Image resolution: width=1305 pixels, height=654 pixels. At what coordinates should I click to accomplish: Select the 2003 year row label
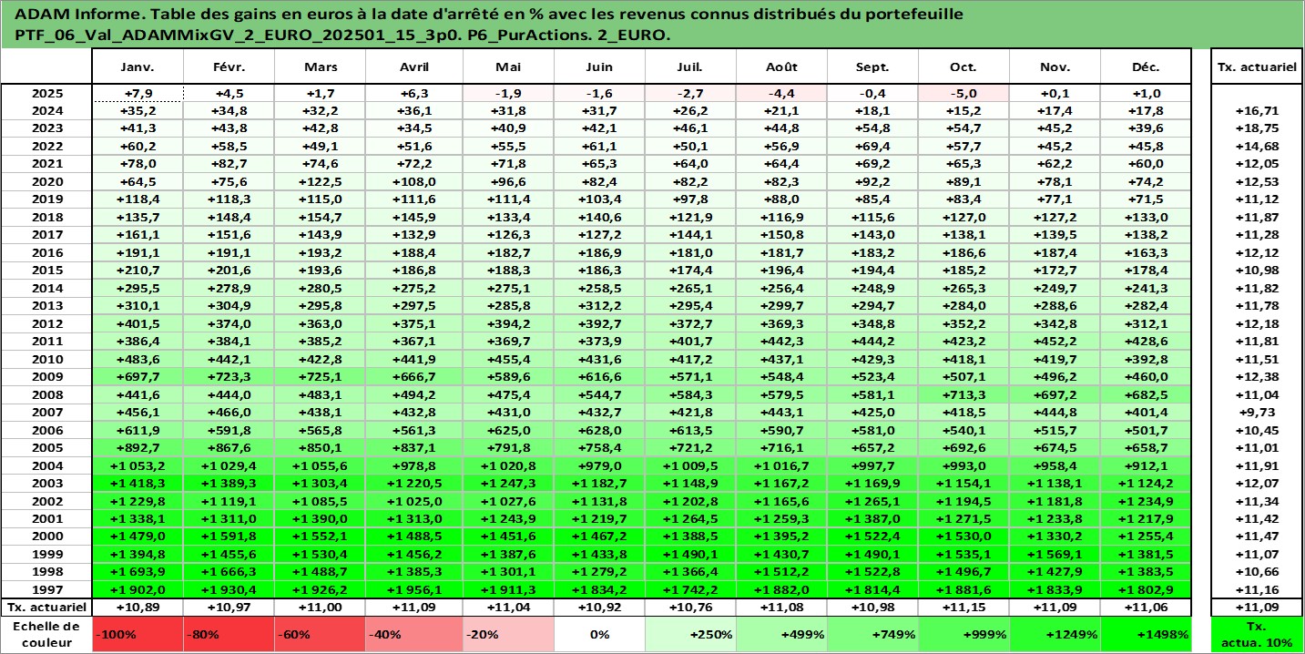point(46,483)
